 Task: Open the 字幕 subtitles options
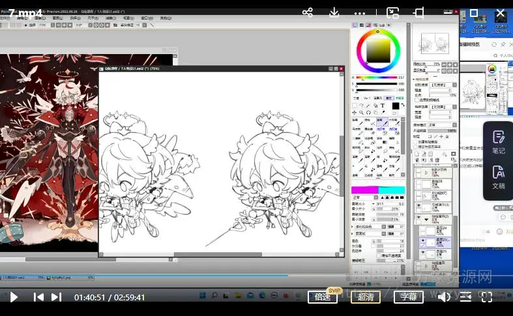pos(409,297)
